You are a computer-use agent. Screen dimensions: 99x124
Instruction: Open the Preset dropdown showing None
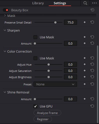point(55,84)
